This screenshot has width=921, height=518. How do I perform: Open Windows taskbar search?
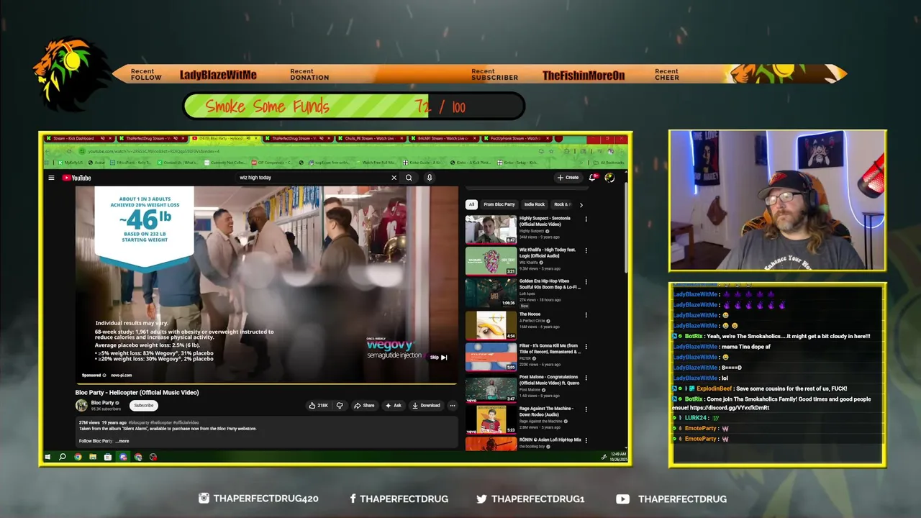[x=63, y=457]
